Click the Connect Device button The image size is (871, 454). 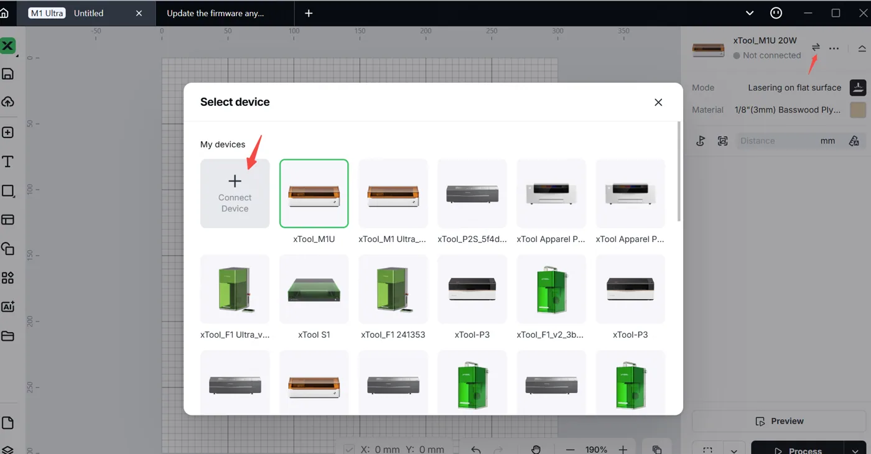[x=235, y=193]
